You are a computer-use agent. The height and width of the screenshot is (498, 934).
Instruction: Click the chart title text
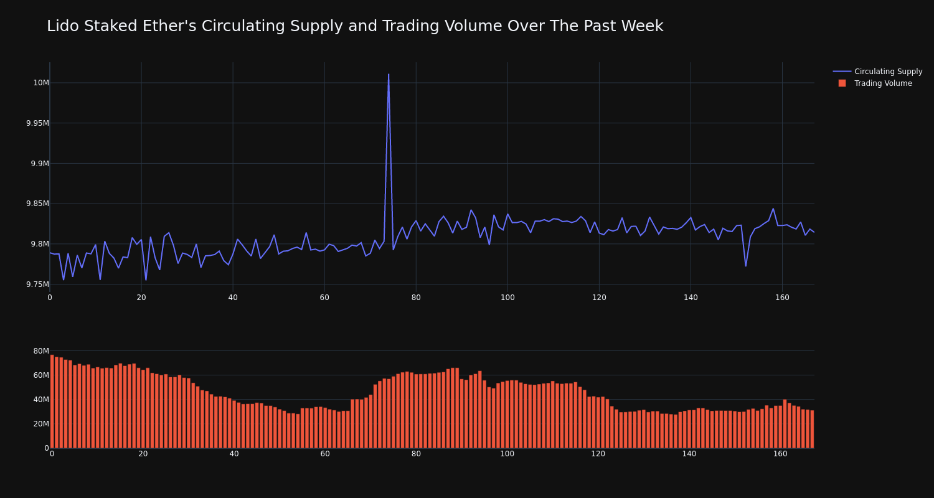(x=355, y=26)
